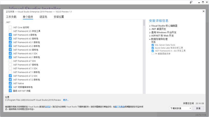This screenshot has height=117, width=209.
Task: Click the 可选 label under 数据存储和处理
Action: [x=153, y=42]
